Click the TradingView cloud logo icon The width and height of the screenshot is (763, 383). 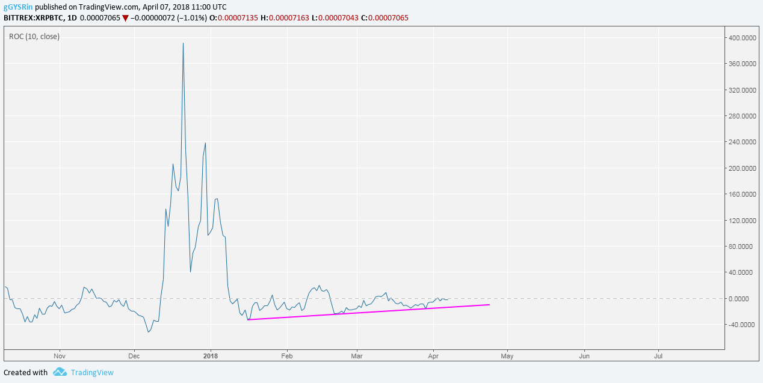click(60, 372)
